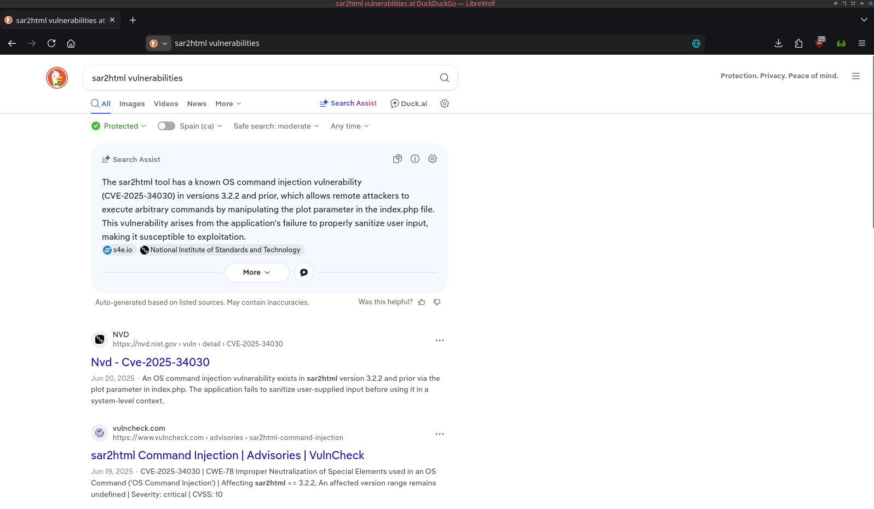Click the copy icon in Search Assist
The width and height of the screenshot is (874, 509).
(398, 159)
